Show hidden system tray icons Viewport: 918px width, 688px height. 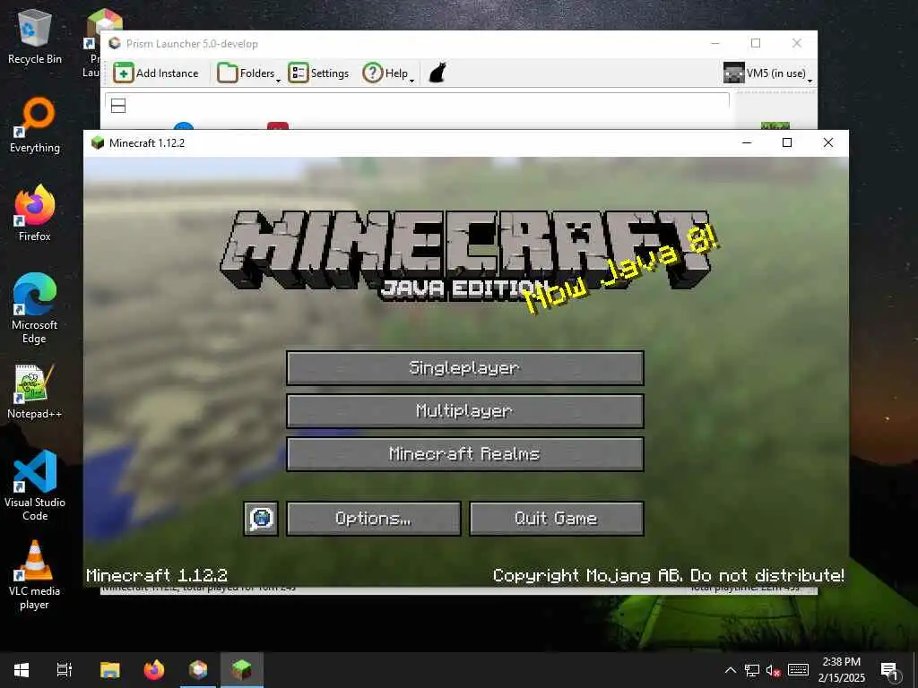(730, 670)
